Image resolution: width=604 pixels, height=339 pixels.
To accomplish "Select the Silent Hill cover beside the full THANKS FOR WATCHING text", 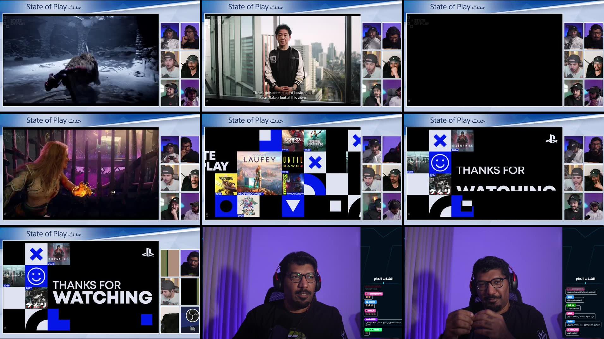I will click(x=59, y=254).
